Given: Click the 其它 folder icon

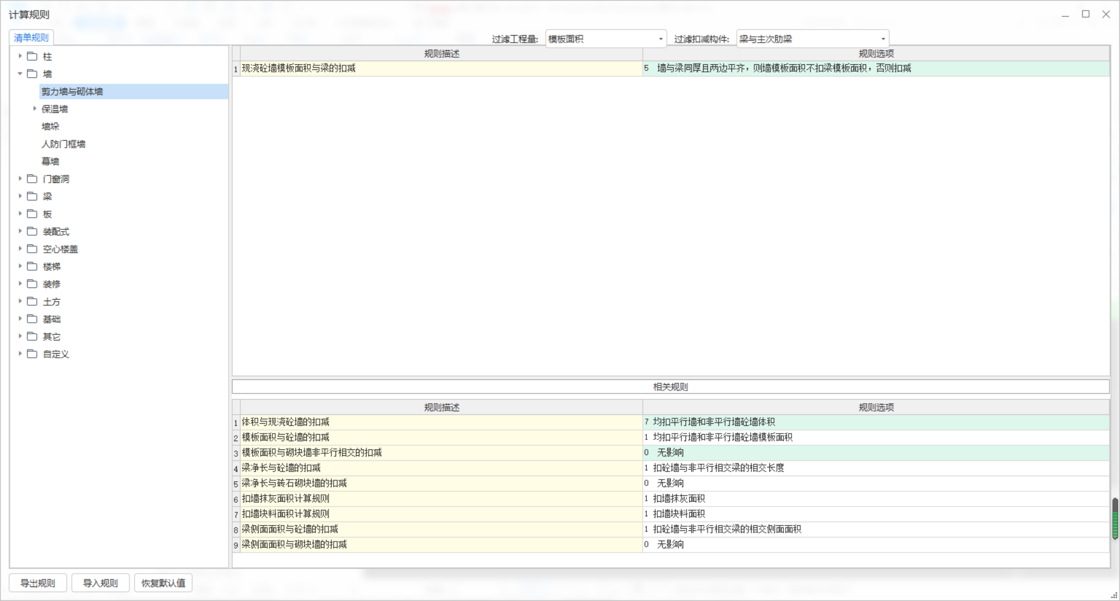Looking at the screenshot, I should click(32, 336).
